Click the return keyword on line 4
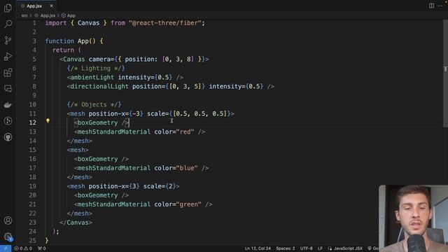448x252 pixels. pos(63,50)
